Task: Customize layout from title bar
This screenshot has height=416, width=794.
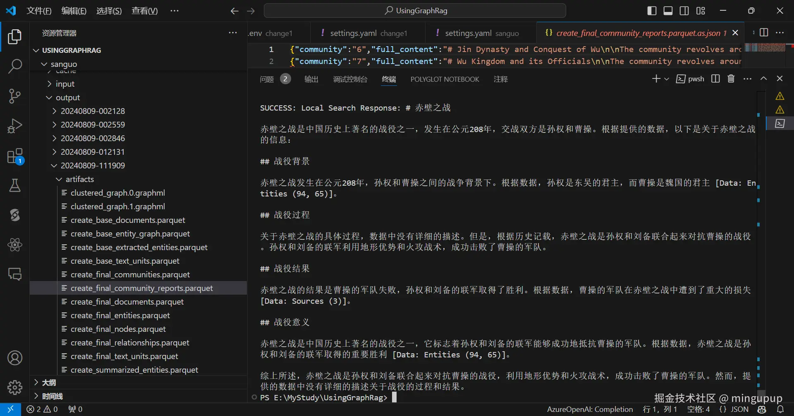Action: point(701,11)
